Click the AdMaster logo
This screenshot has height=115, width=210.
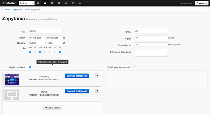tap(9, 3)
